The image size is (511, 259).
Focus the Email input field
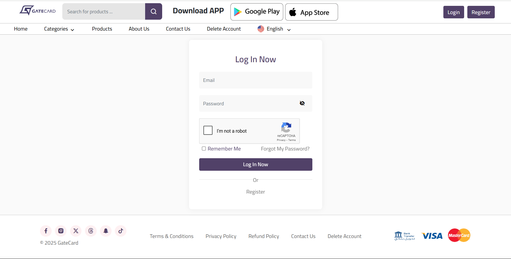(x=256, y=80)
